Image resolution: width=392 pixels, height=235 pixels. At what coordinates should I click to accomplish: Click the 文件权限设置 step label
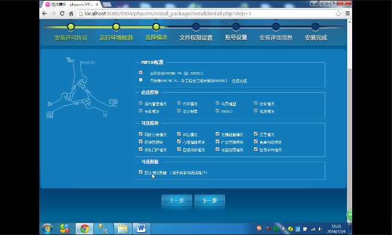[196, 38]
